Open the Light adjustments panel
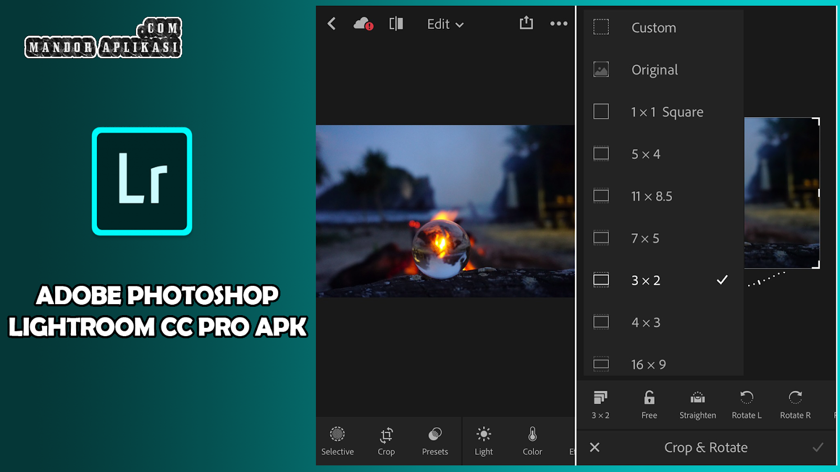Image resolution: width=840 pixels, height=472 pixels. point(484,441)
